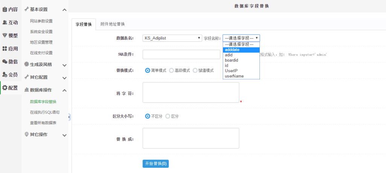Click the sidebar collapse arrow handle
The height and width of the screenshot is (173, 386).
[69, 117]
